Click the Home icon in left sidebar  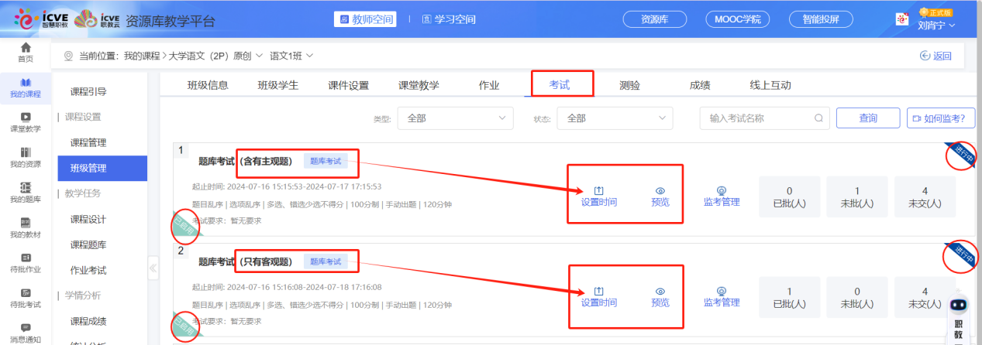[26, 48]
